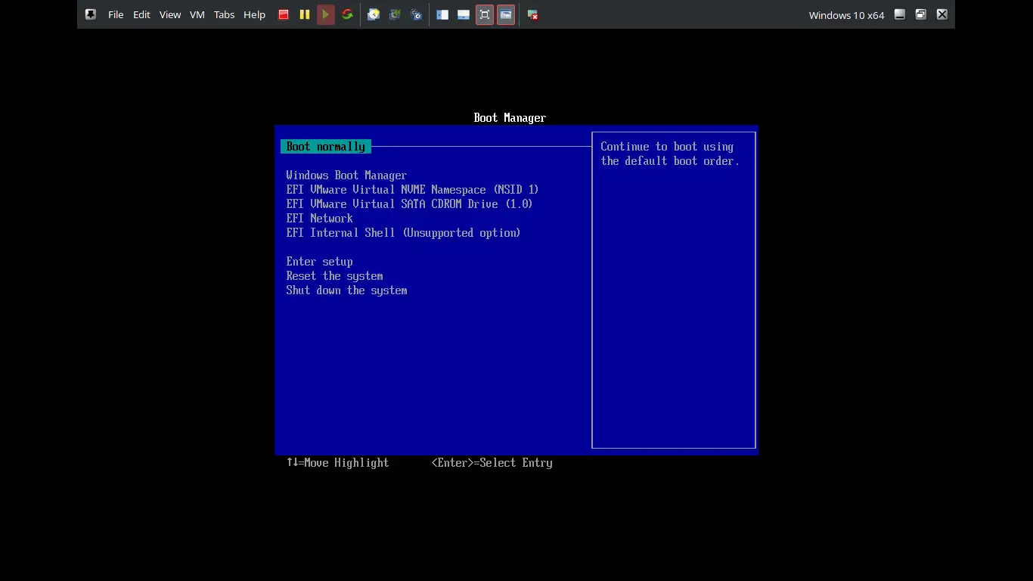Viewport: 1033px width, 581px height.
Task: Toggle the library sidebar icon
Action: click(442, 14)
